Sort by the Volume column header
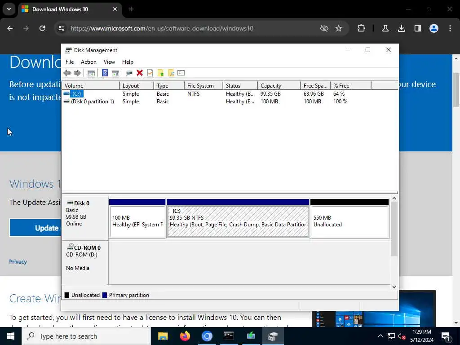 pyautogui.click(x=91, y=86)
